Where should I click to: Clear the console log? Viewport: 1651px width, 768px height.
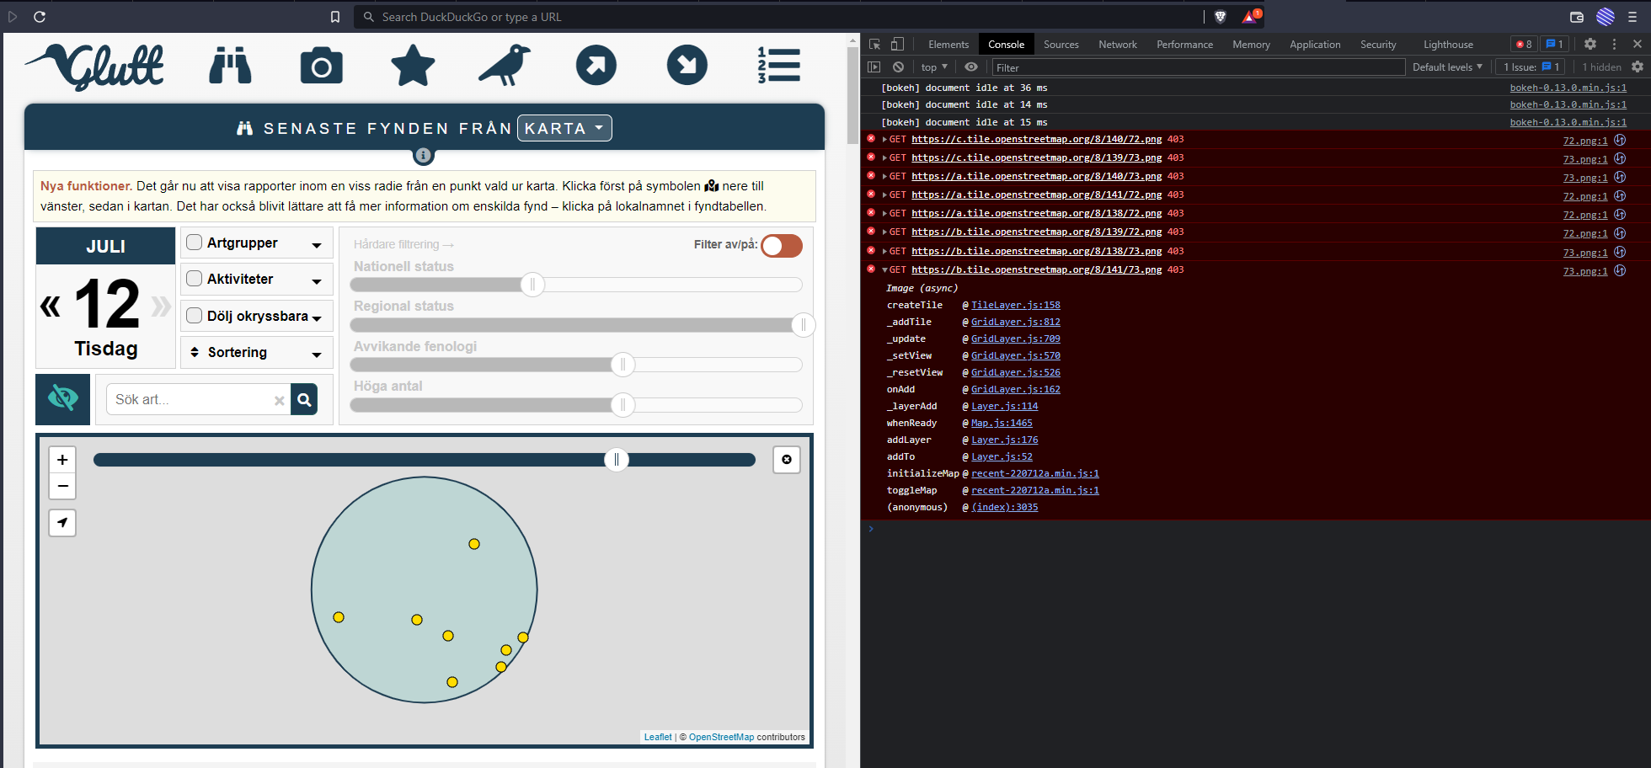pos(898,67)
